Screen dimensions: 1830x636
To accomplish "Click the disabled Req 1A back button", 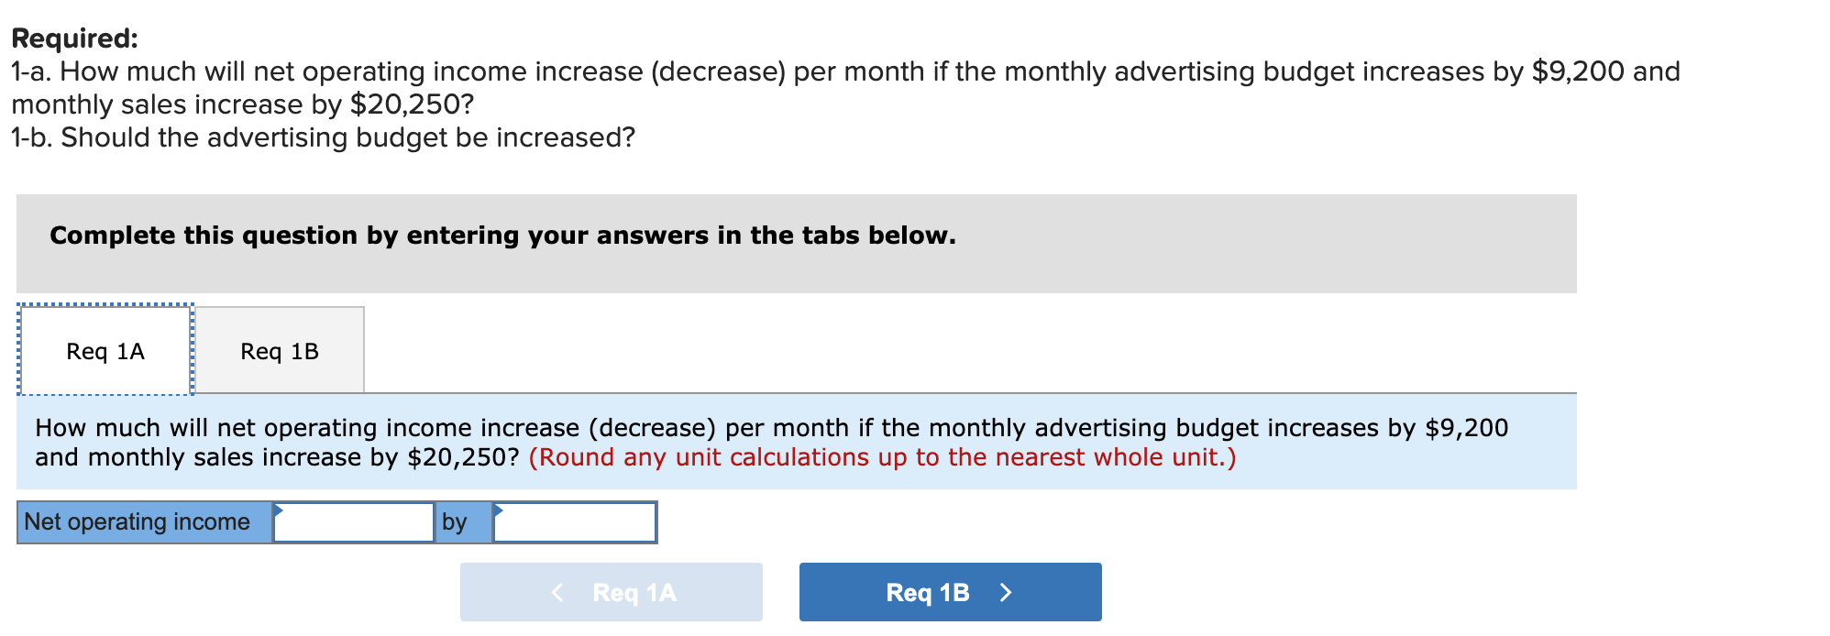I will pos(610,592).
